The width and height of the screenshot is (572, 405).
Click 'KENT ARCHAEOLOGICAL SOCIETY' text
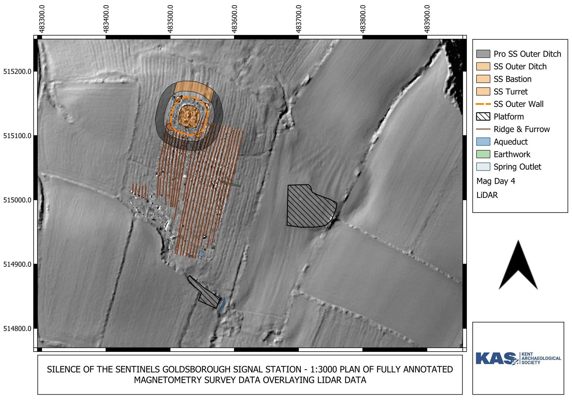(x=541, y=358)
